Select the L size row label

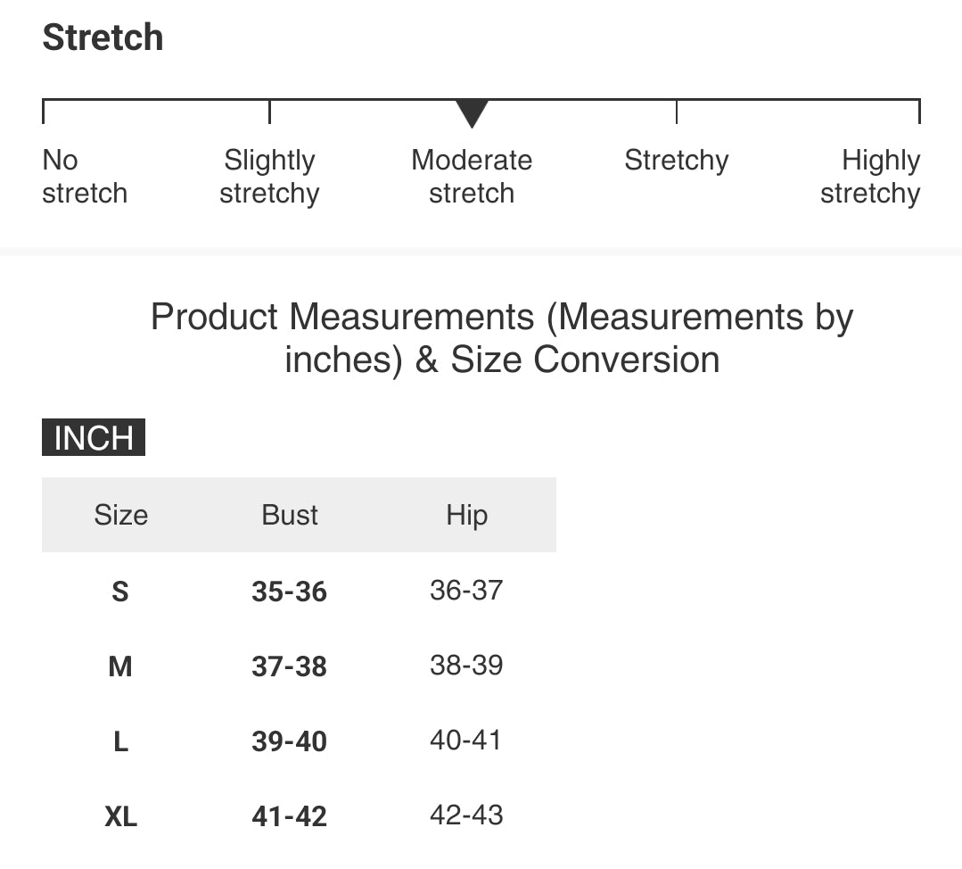coord(120,741)
